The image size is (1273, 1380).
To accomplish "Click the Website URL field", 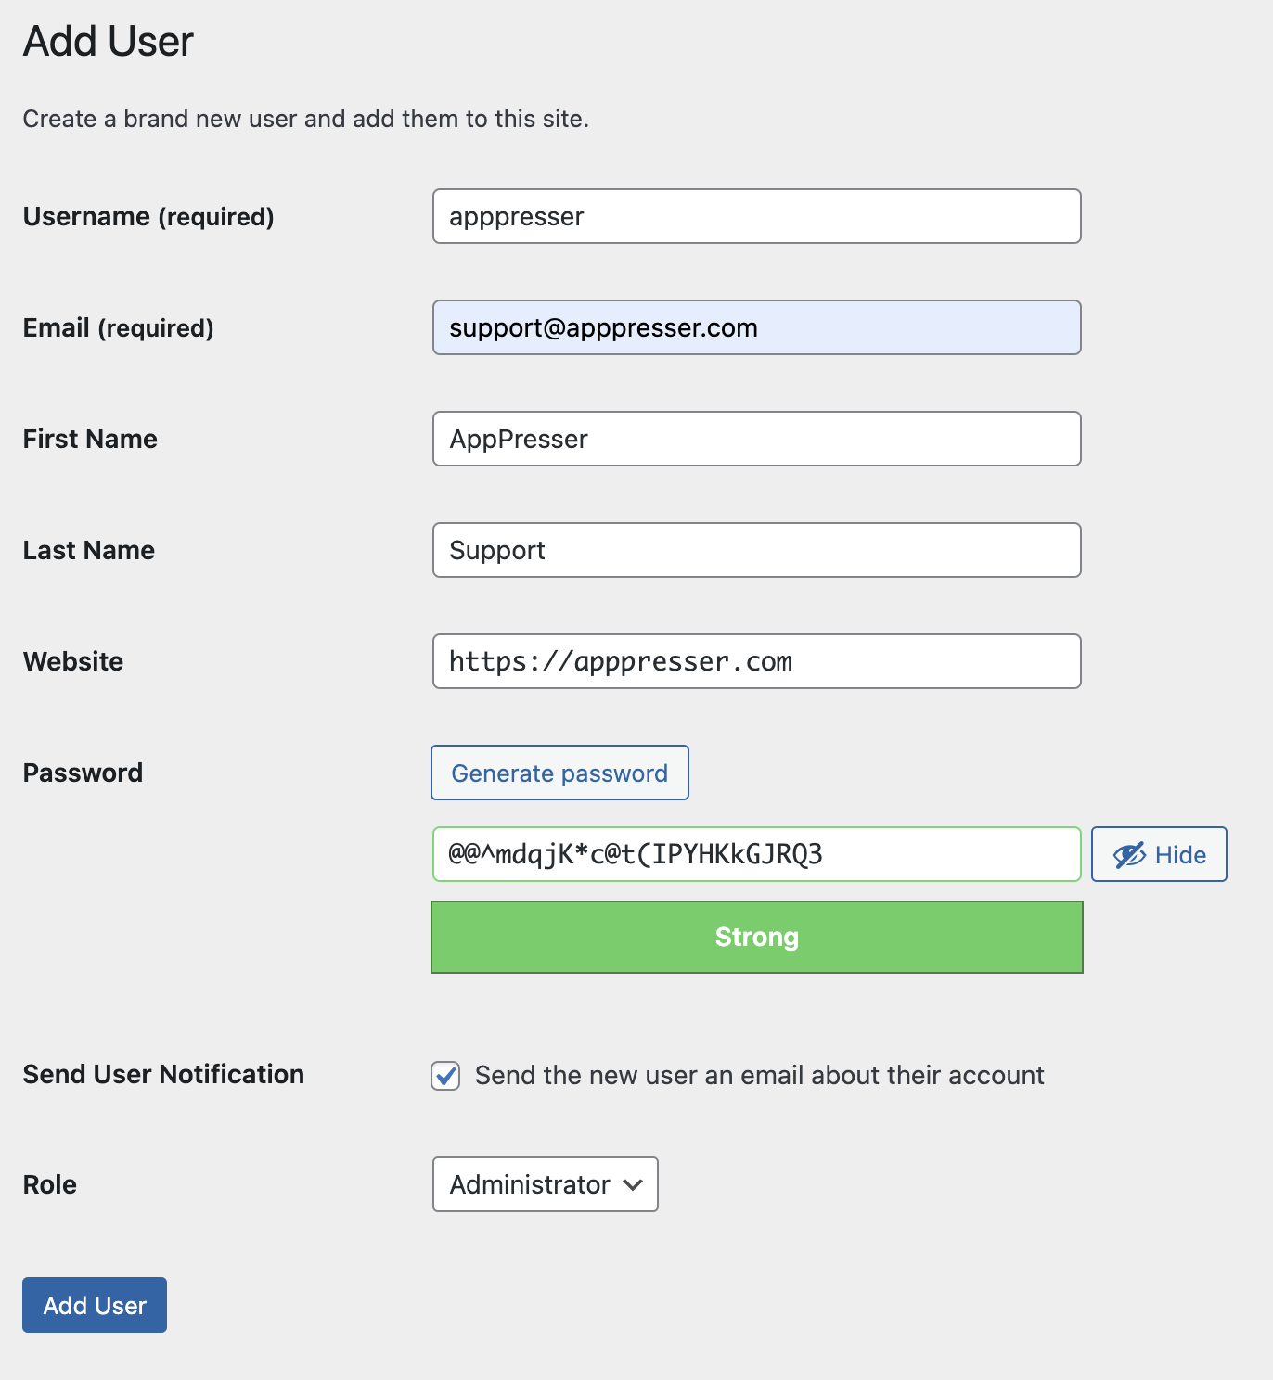I will point(757,661).
